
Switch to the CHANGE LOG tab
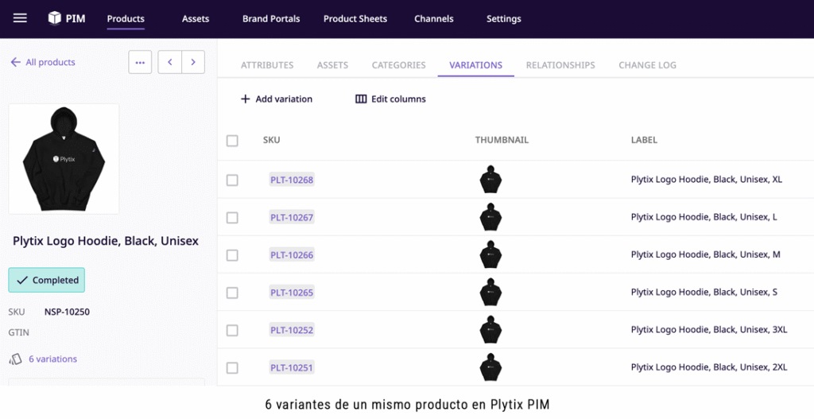[647, 65]
